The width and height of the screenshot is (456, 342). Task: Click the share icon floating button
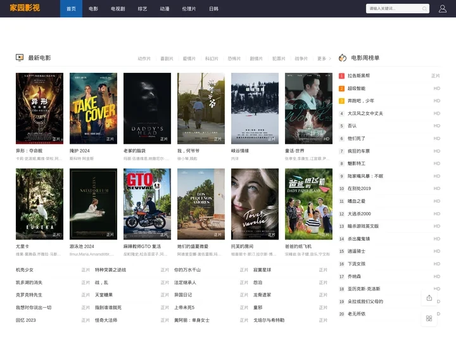429,298
